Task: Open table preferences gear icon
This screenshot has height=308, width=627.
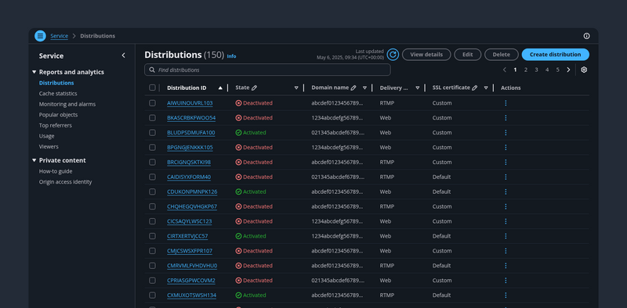Action: point(584,70)
